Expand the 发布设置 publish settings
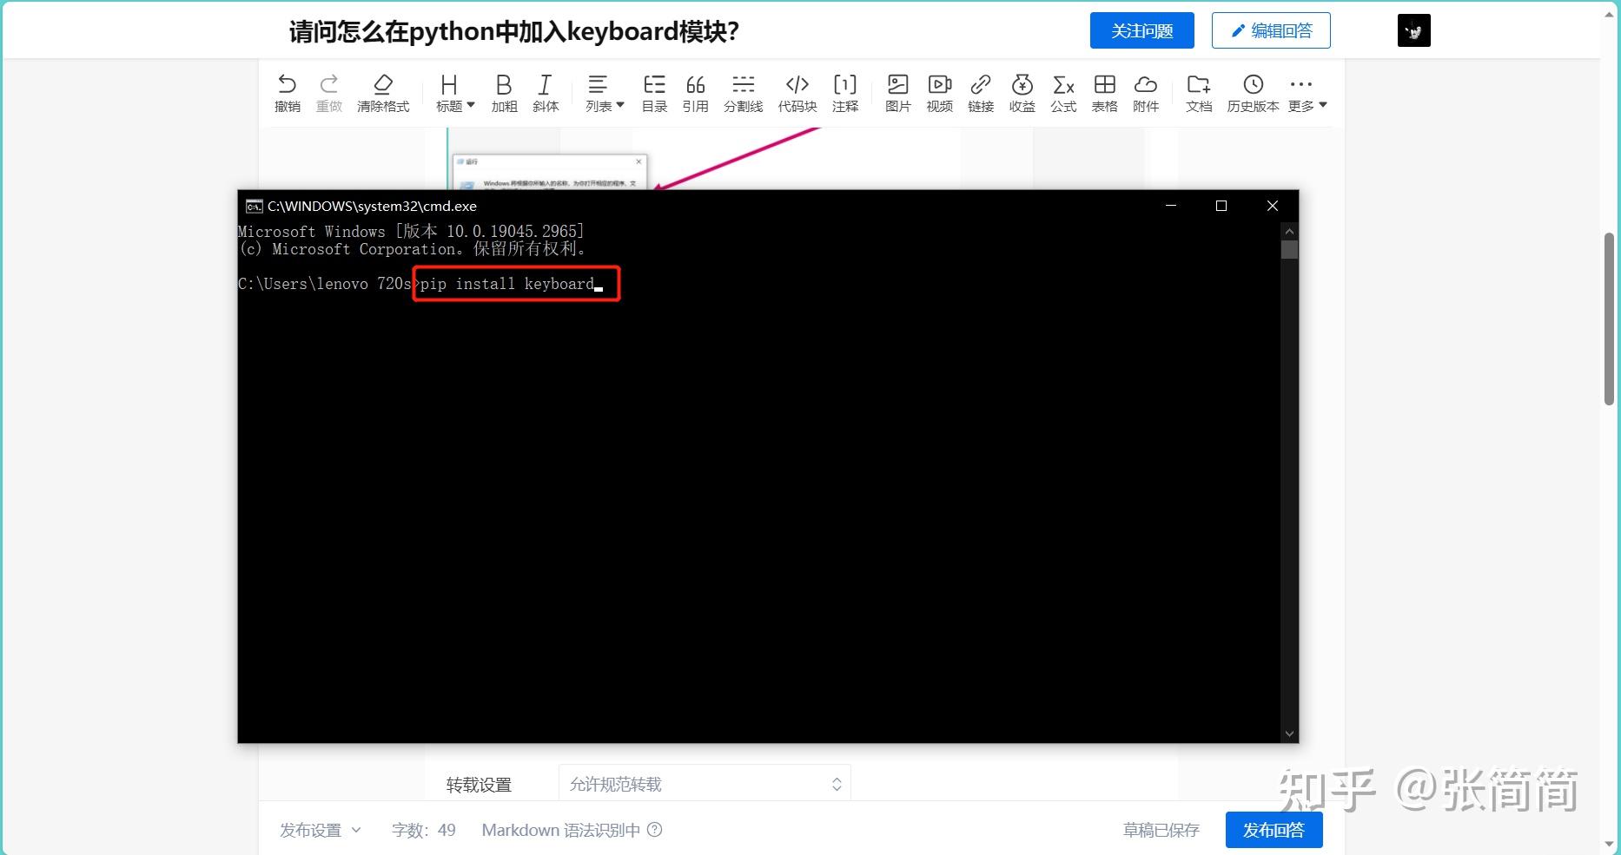The height and width of the screenshot is (855, 1621). tap(320, 830)
